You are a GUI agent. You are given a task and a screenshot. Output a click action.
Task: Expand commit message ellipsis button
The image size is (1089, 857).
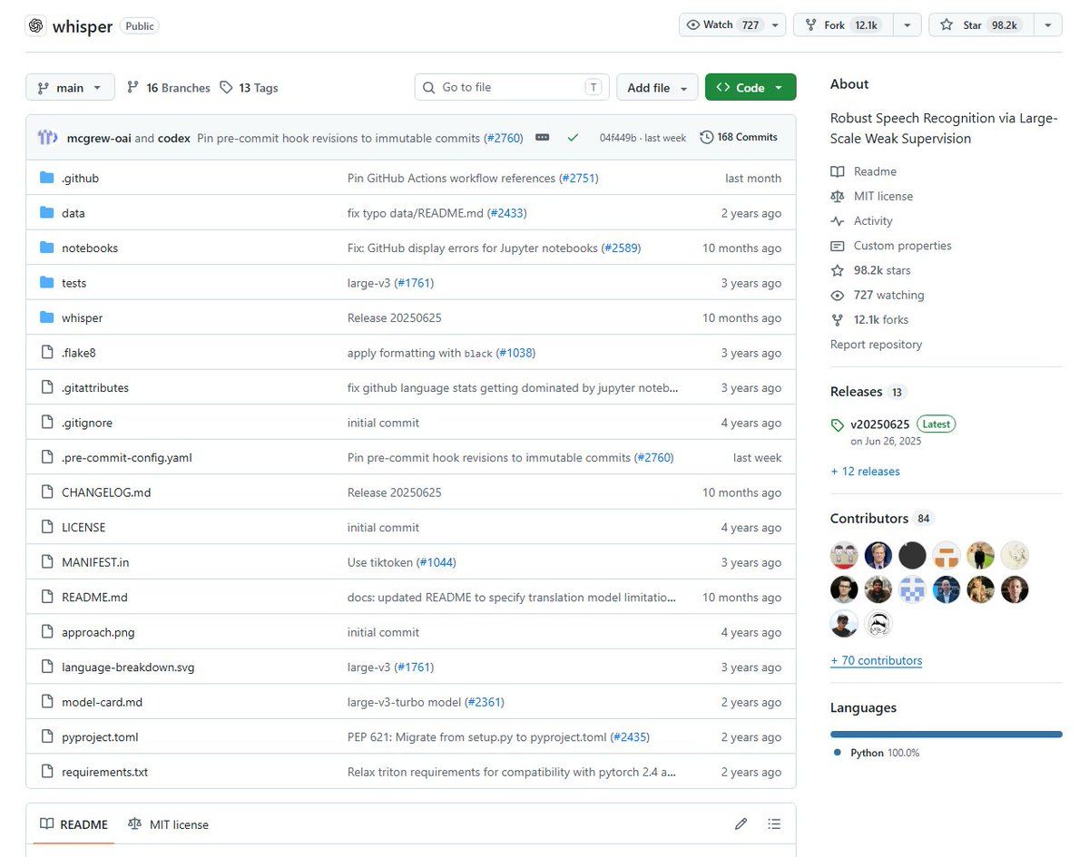[x=542, y=138]
